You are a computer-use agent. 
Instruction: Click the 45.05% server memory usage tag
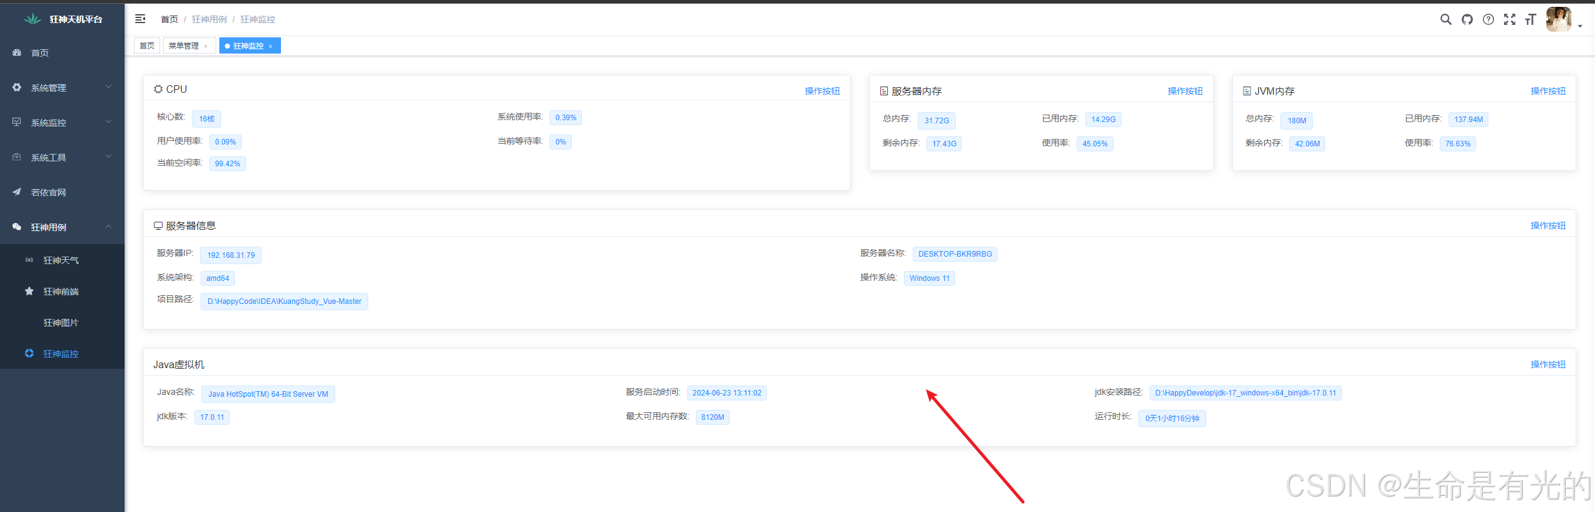pos(1095,144)
